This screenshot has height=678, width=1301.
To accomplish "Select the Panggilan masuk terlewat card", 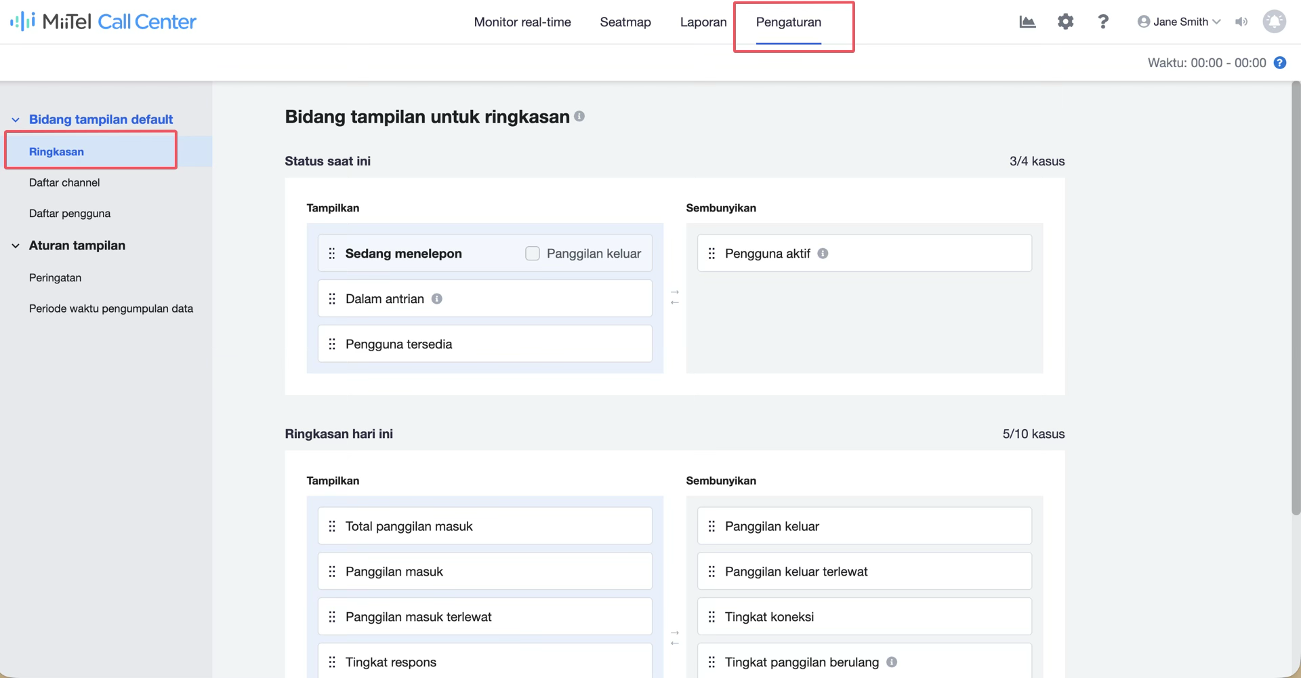I will click(x=485, y=616).
